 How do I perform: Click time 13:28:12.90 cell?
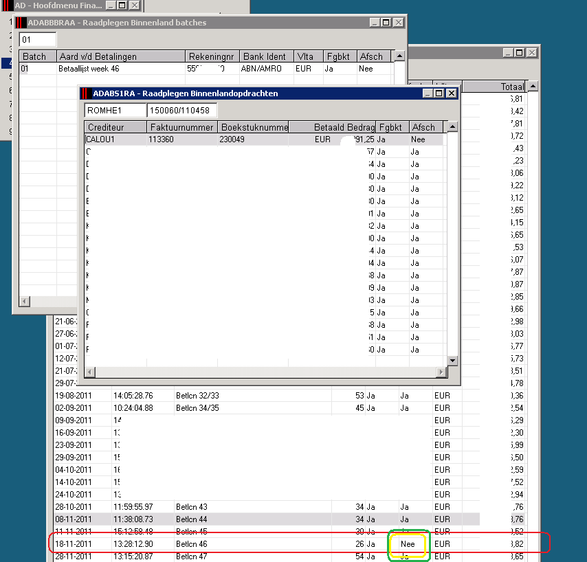[x=133, y=544]
